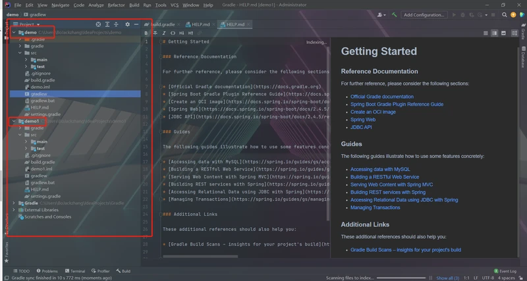527x281 pixels.
Task: Click the Add Configuration button
Action: [x=424, y=14]
